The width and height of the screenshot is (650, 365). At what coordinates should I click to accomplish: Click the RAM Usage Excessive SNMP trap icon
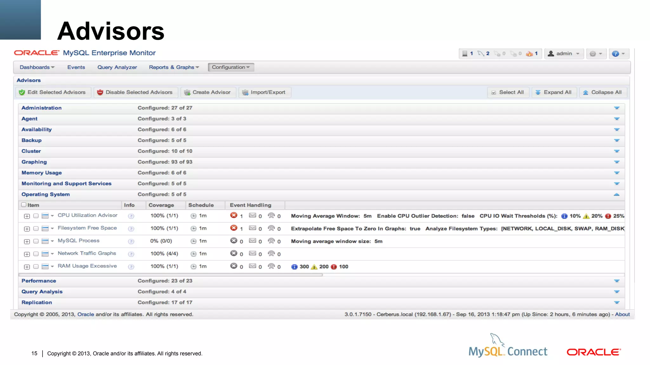point(271,266)
